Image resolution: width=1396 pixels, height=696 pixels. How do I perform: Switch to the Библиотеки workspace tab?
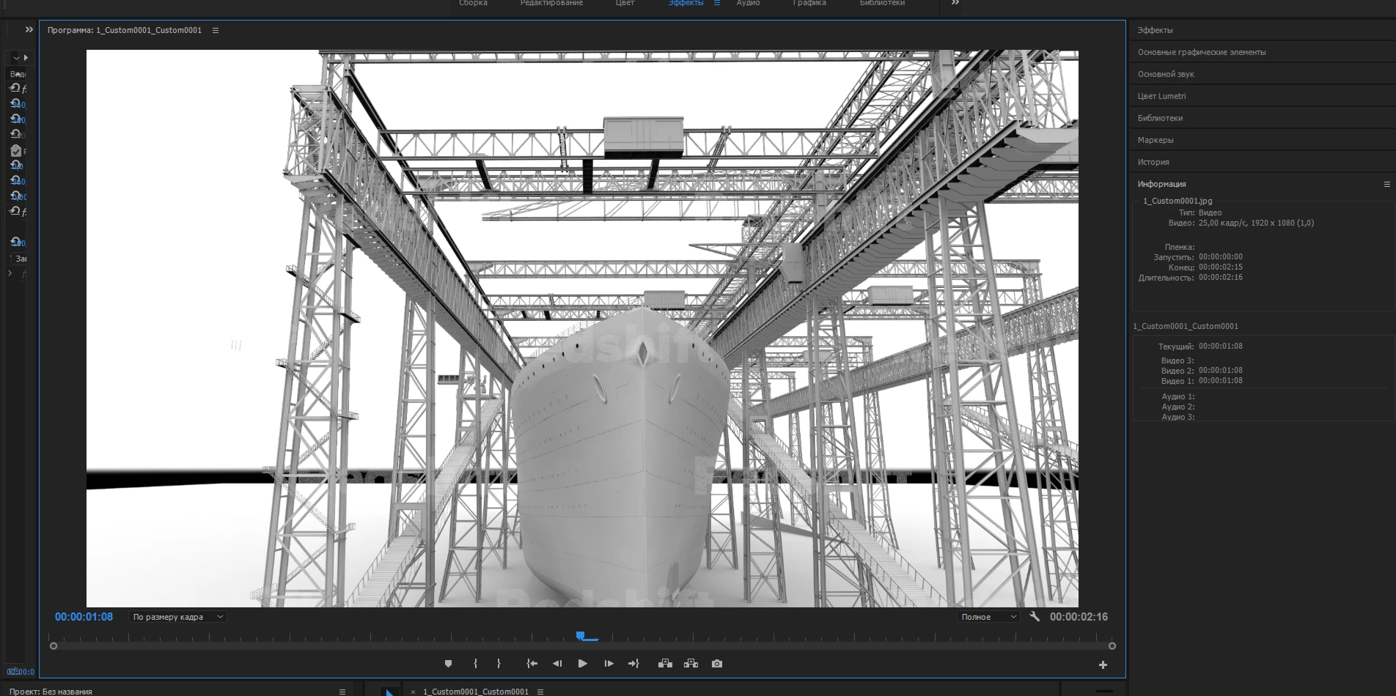coord(882,3)
